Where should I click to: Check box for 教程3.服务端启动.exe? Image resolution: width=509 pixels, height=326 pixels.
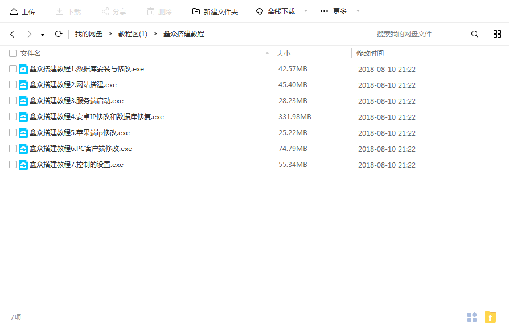coord(13,100)
